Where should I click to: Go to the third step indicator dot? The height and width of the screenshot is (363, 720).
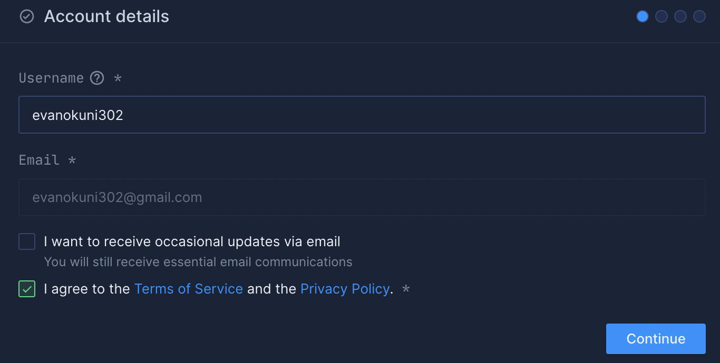pos(680,17)
